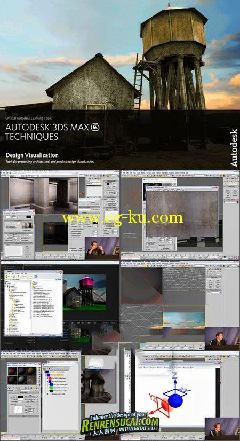Click the presenter video beside the sky viewport
This screenshot has width=240, height=441.
point(222,338)
